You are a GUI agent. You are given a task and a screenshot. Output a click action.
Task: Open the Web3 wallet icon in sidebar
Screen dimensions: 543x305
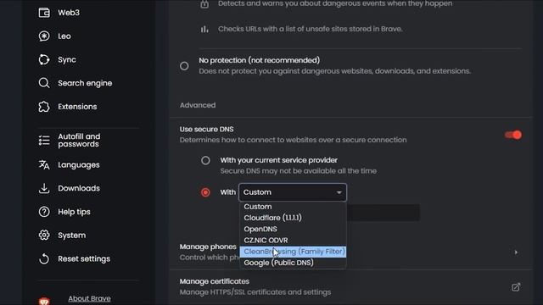pyautogui.click(x=44, y=13)
